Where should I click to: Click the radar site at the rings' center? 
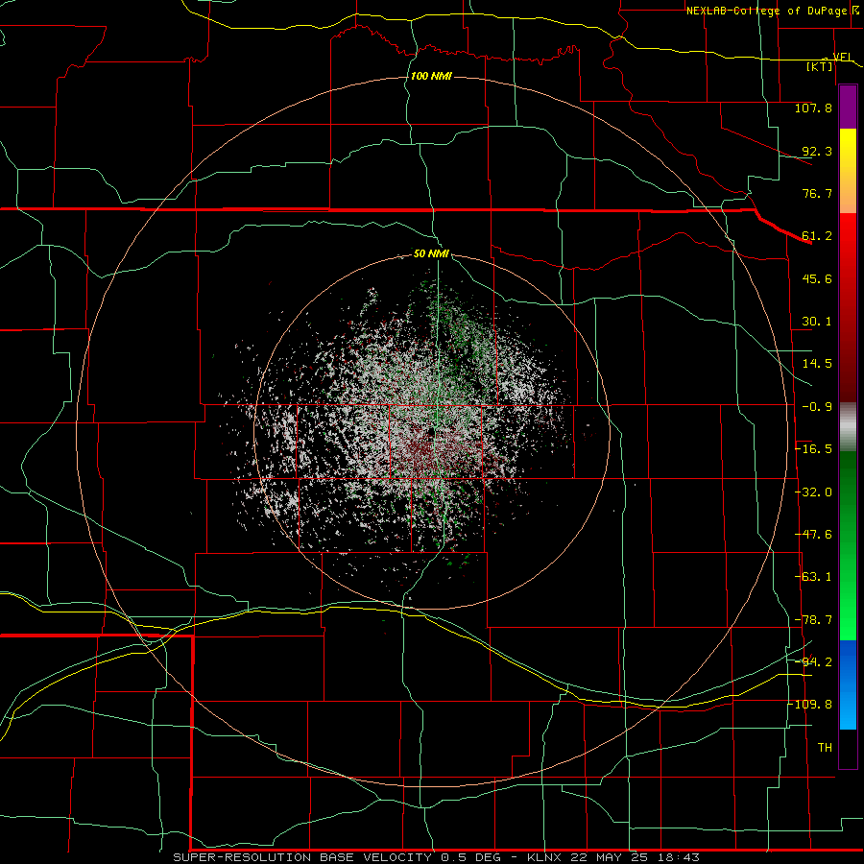point(431,431)
